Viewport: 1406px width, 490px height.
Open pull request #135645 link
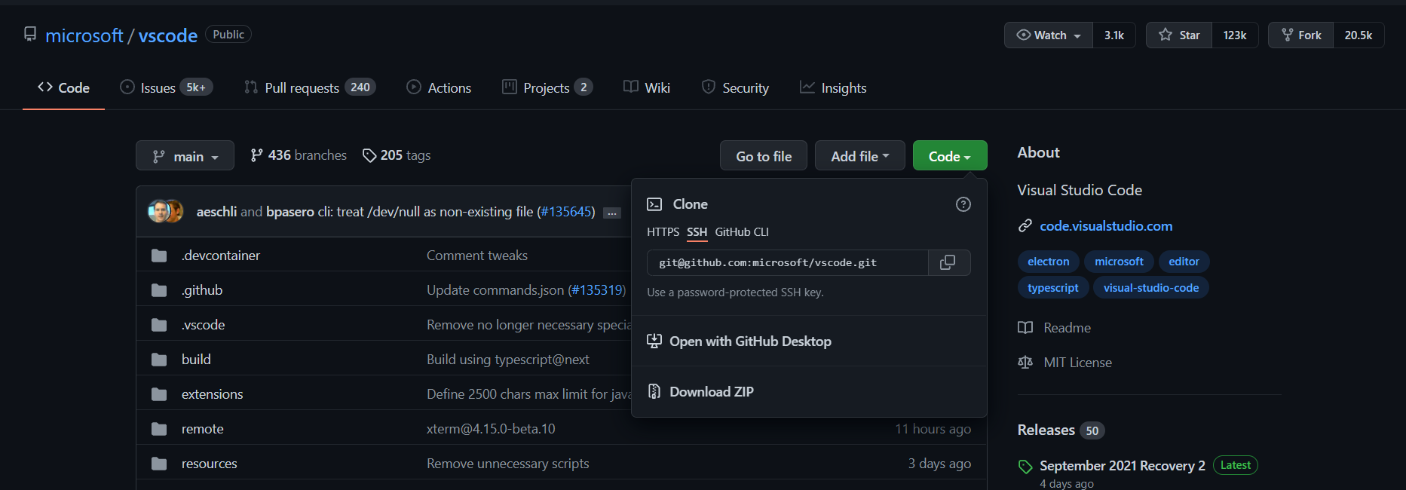pyautogui.click(x=566, y=212)
